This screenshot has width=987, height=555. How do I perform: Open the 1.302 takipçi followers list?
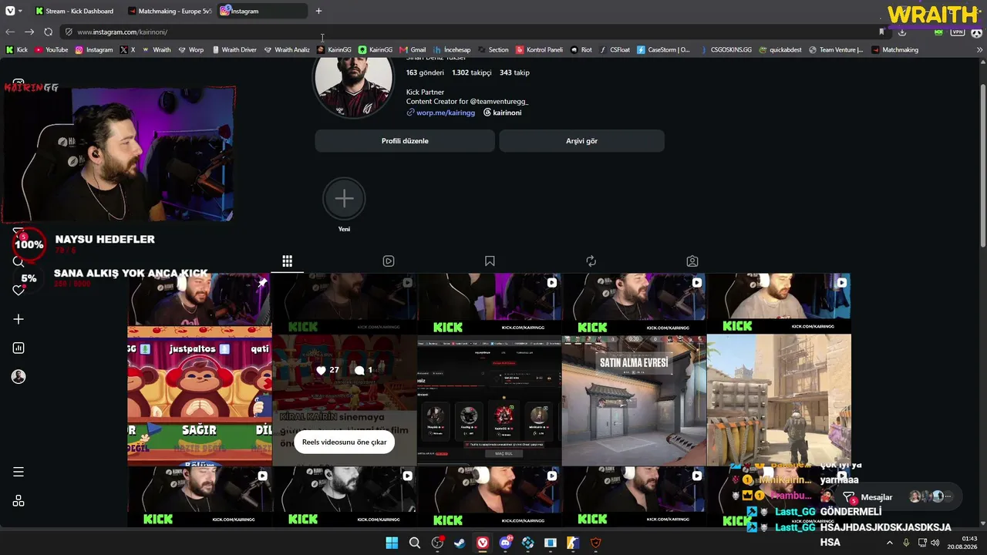[x=471, y=72]
